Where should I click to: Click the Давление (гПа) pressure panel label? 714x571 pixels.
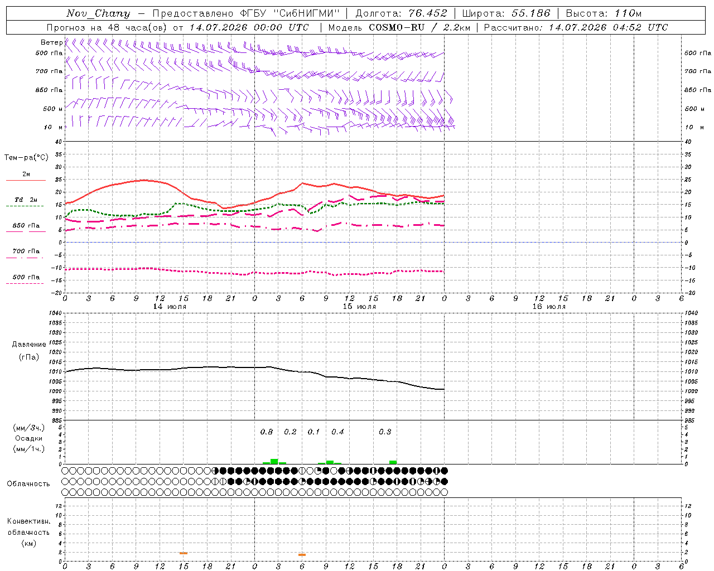pyautogui.click(x=29, y=351)
